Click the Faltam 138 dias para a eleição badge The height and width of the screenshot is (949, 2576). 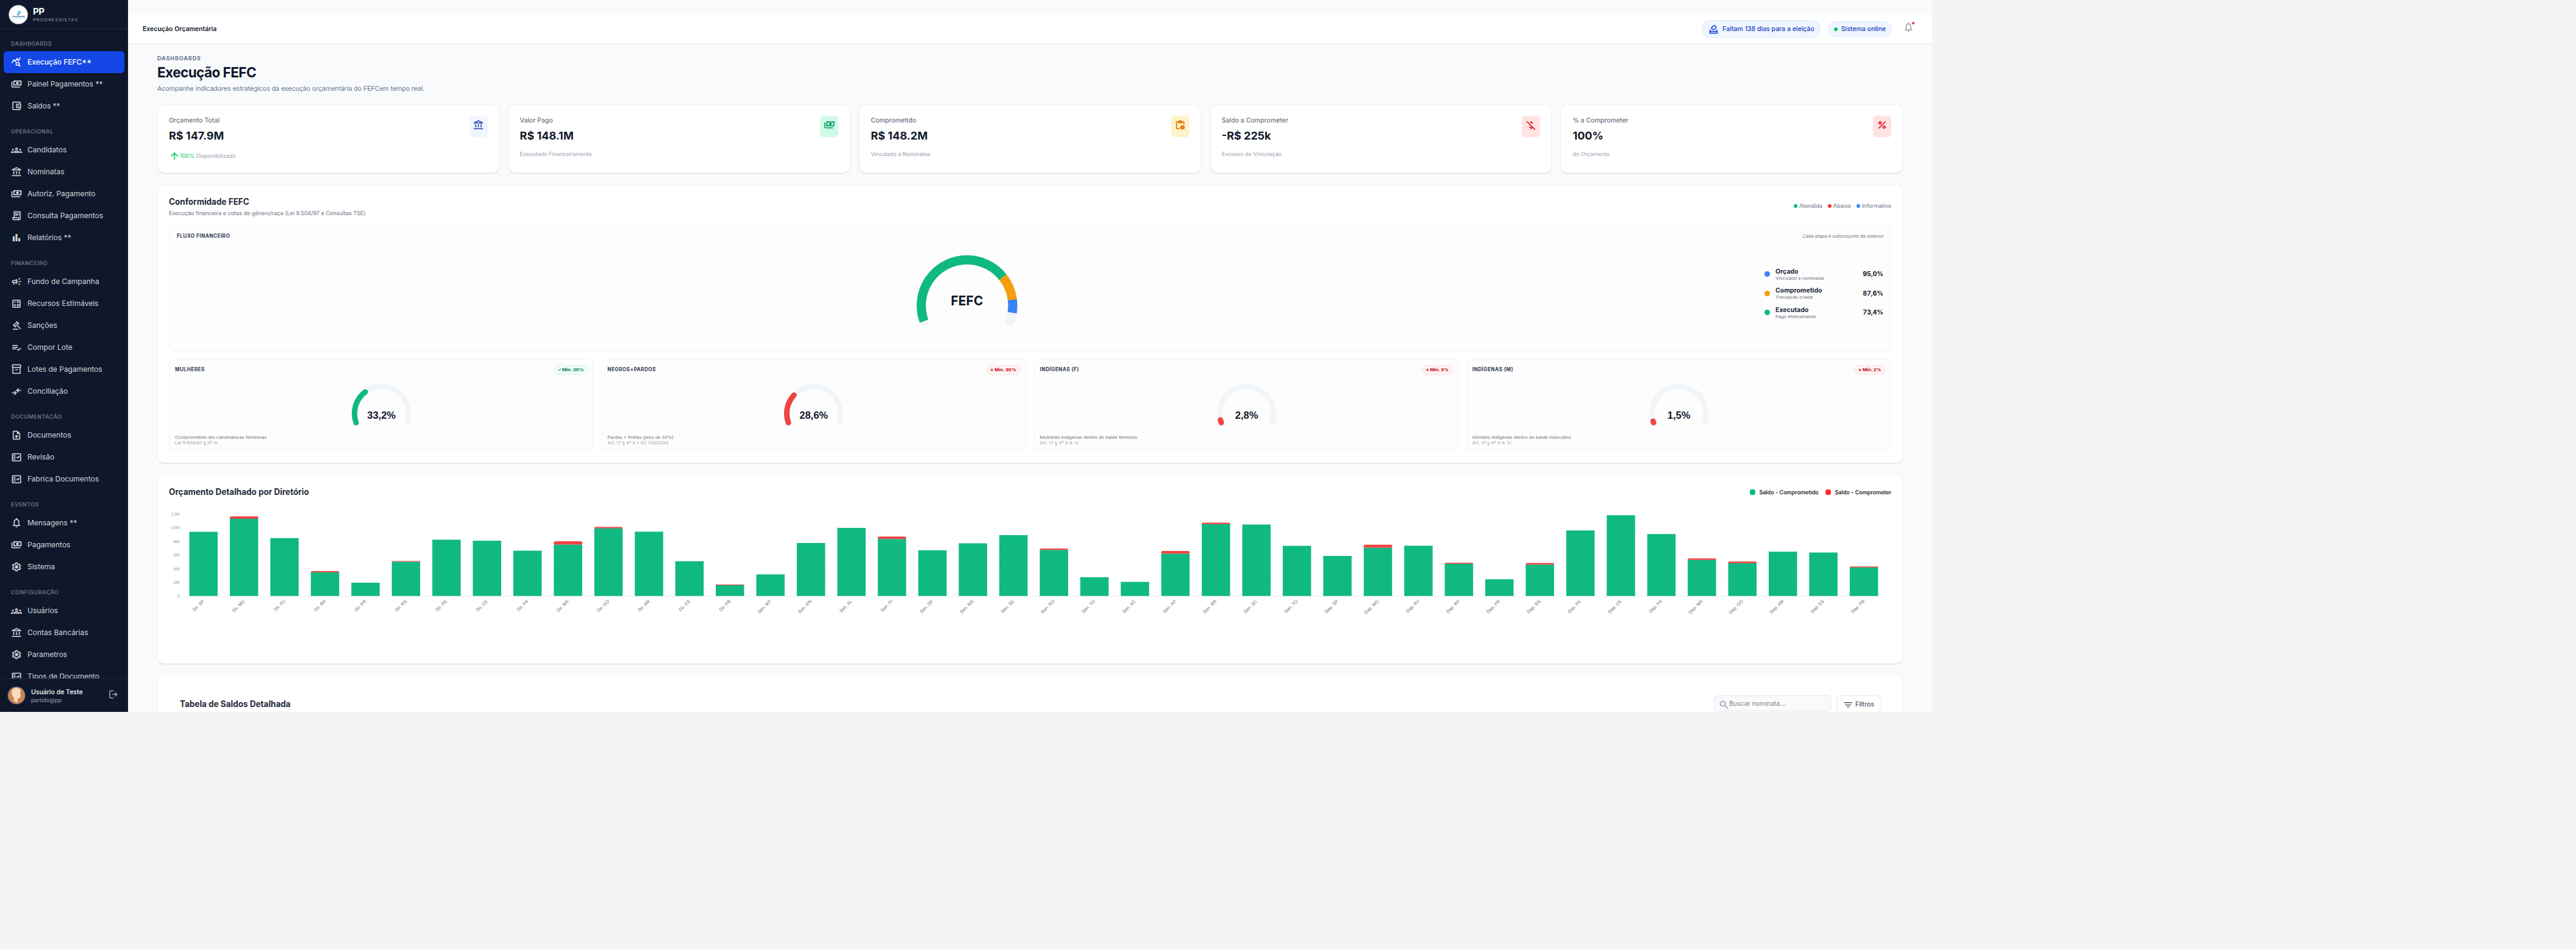(1761, 29)
